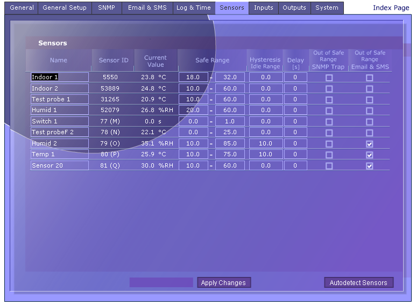The image size is (416, 305).
Task: Edit the Test probeF 2 name field
Action: (x=59, y=132)
